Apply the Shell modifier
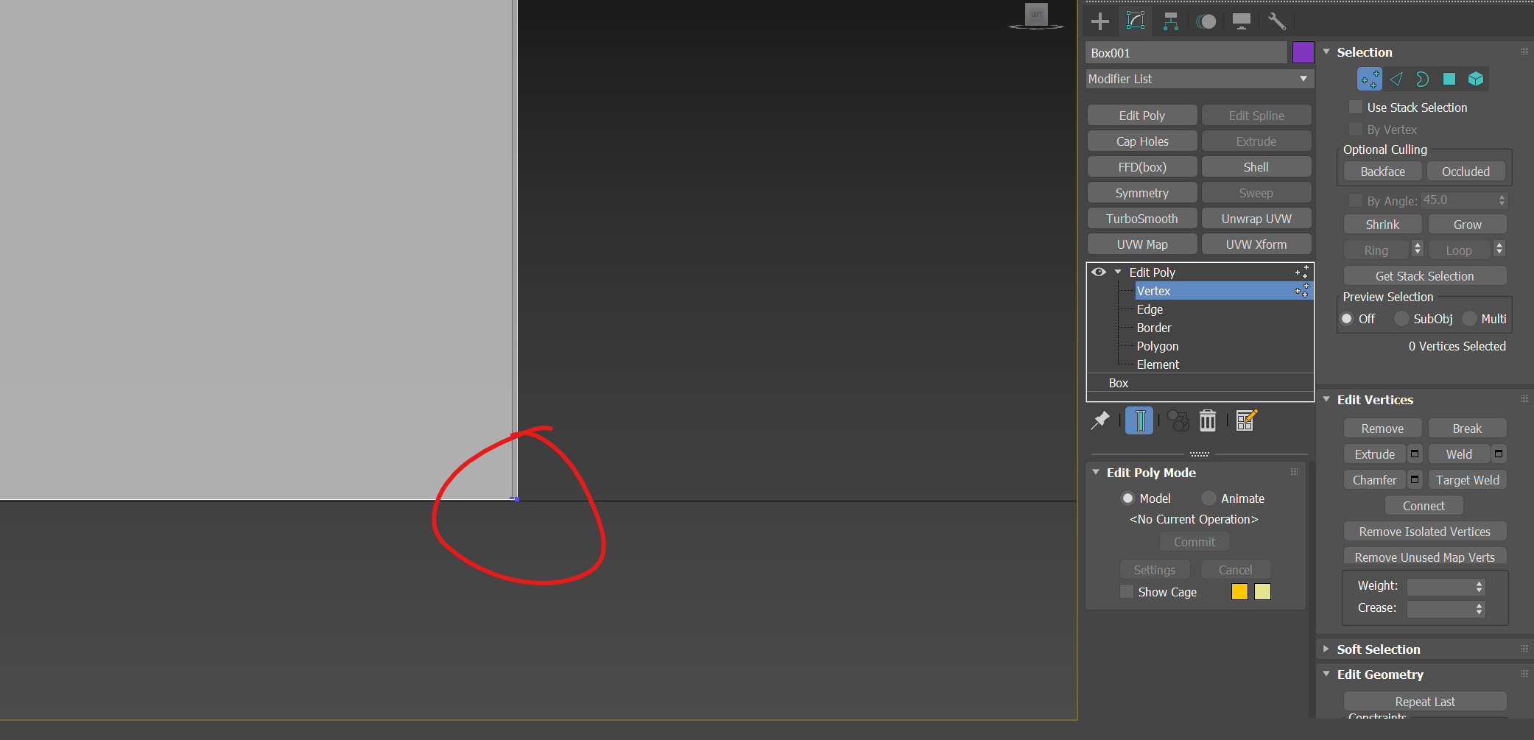 click(x=1256, y=167)
